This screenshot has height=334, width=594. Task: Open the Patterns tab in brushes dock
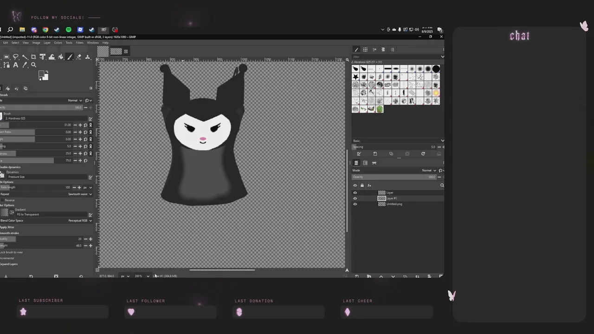(365, 49)
